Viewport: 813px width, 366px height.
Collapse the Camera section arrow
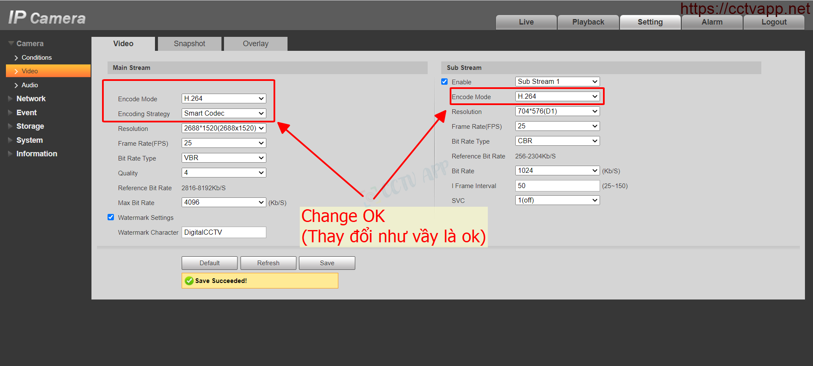pyautogui.click(x=11, y=43)
